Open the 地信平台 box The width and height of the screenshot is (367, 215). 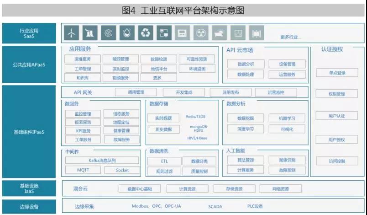[159, 69]
